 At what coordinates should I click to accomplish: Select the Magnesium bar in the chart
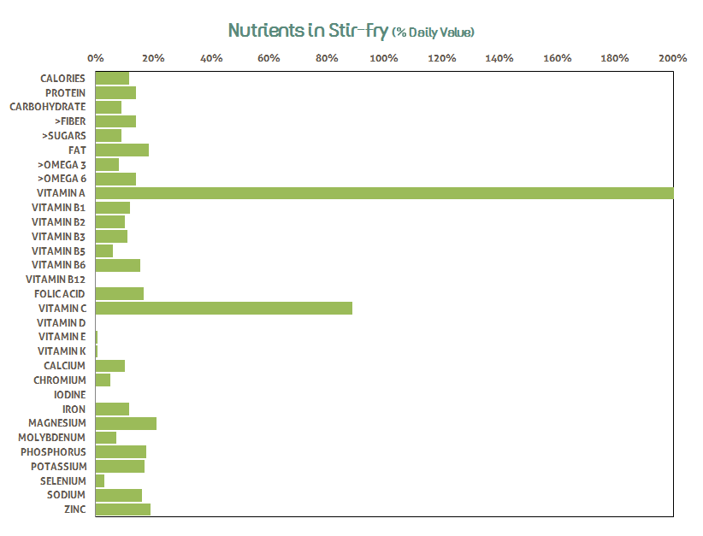pyautogui.click(x=126, y=423)
